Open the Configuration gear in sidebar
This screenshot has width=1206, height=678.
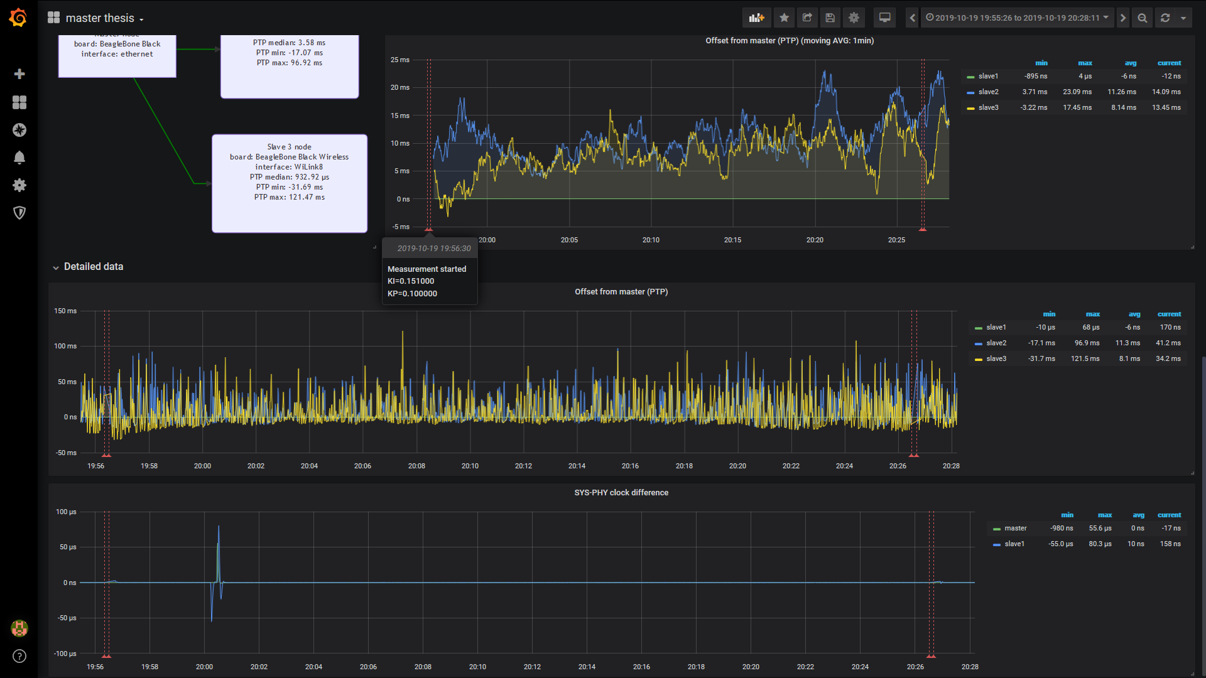tap(19, 185)
